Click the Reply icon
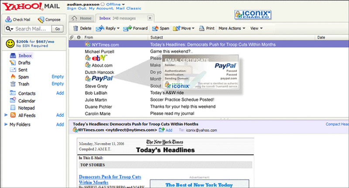Viewport: 349px width, 188px height. click(100, 28)
